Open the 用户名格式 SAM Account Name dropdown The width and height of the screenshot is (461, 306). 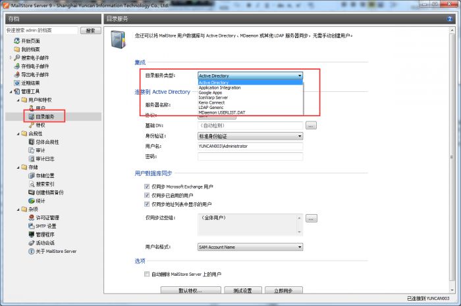(250, 247)
